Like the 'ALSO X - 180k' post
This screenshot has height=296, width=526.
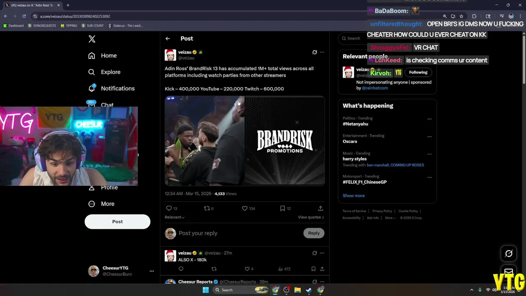click(249, 269)
